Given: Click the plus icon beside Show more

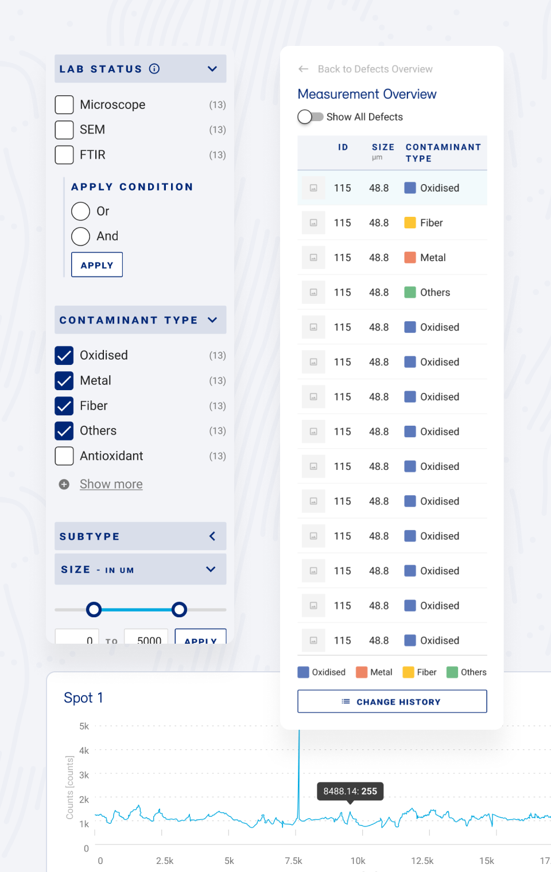Looking at the screenshot, I should point(64,484).
